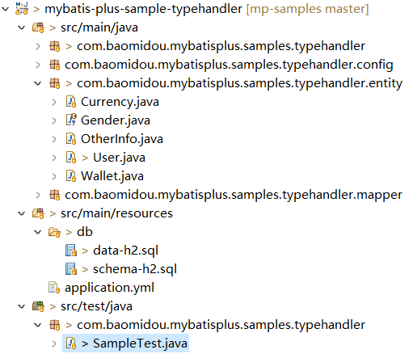Viewport: 417px width, 354px height.
Task: Click the User.java file icon
Action: click(71, 158)
